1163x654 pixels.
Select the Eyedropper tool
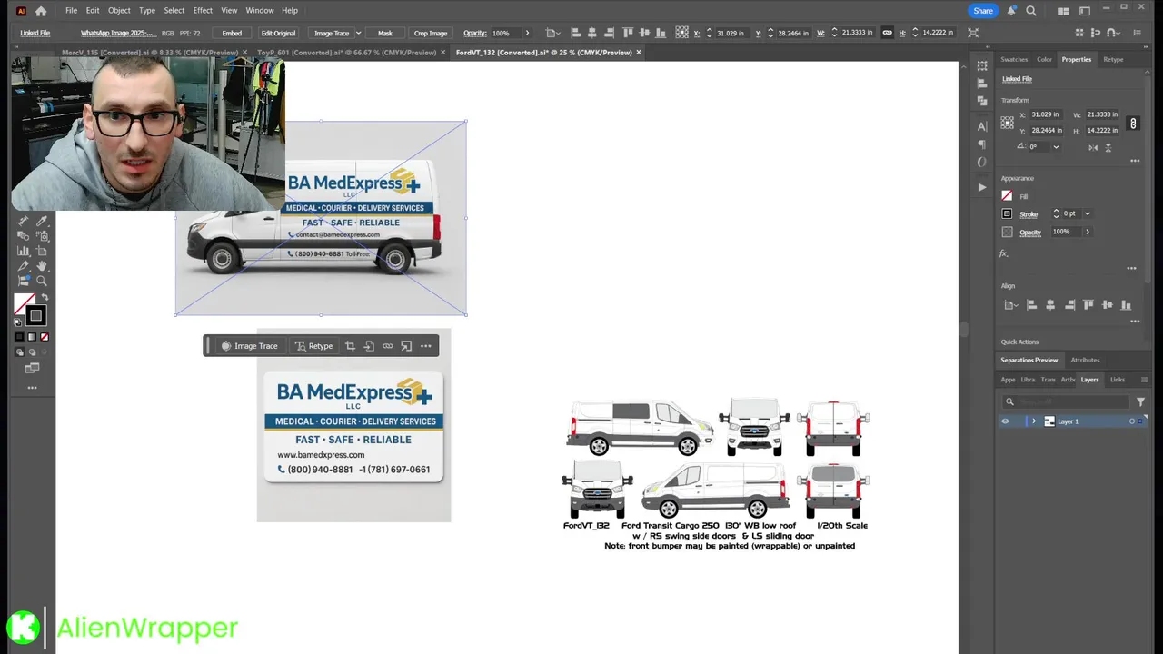tap(42, 221)
